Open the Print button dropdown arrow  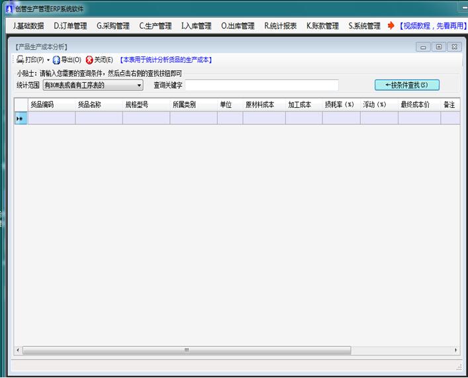(x=48, y=60)
